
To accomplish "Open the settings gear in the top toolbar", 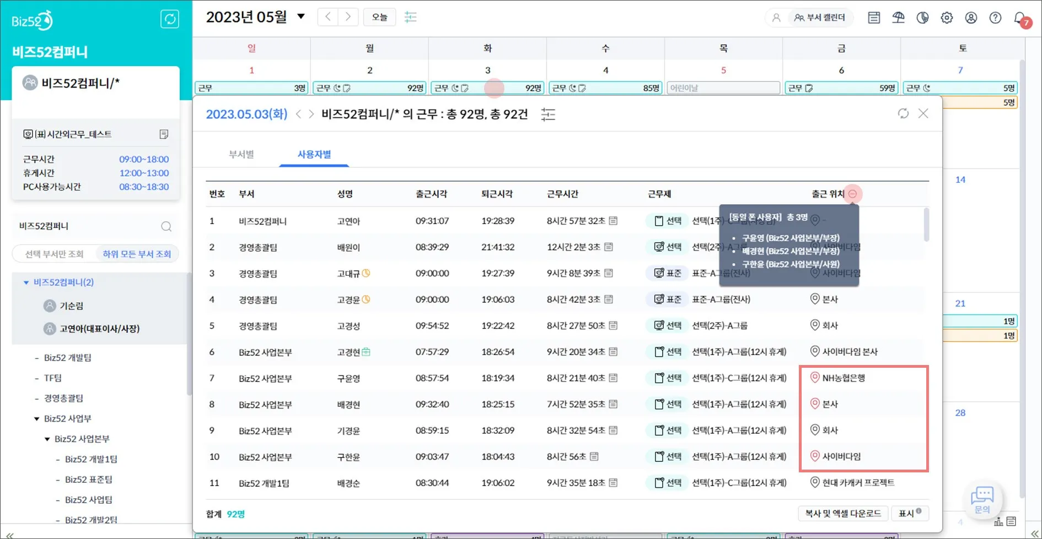I will coord(947,18).
